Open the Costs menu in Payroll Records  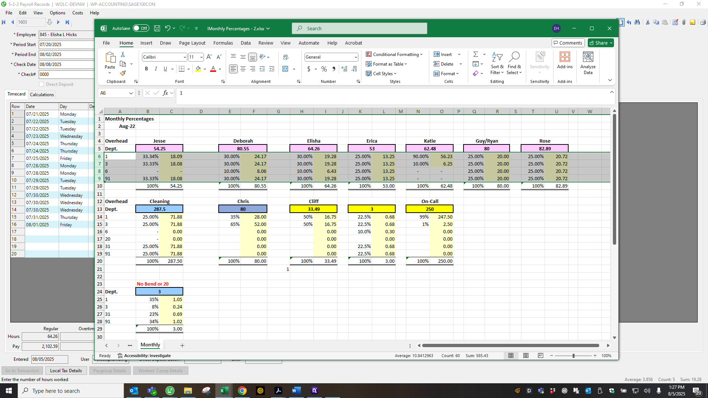tap(77, 13)
